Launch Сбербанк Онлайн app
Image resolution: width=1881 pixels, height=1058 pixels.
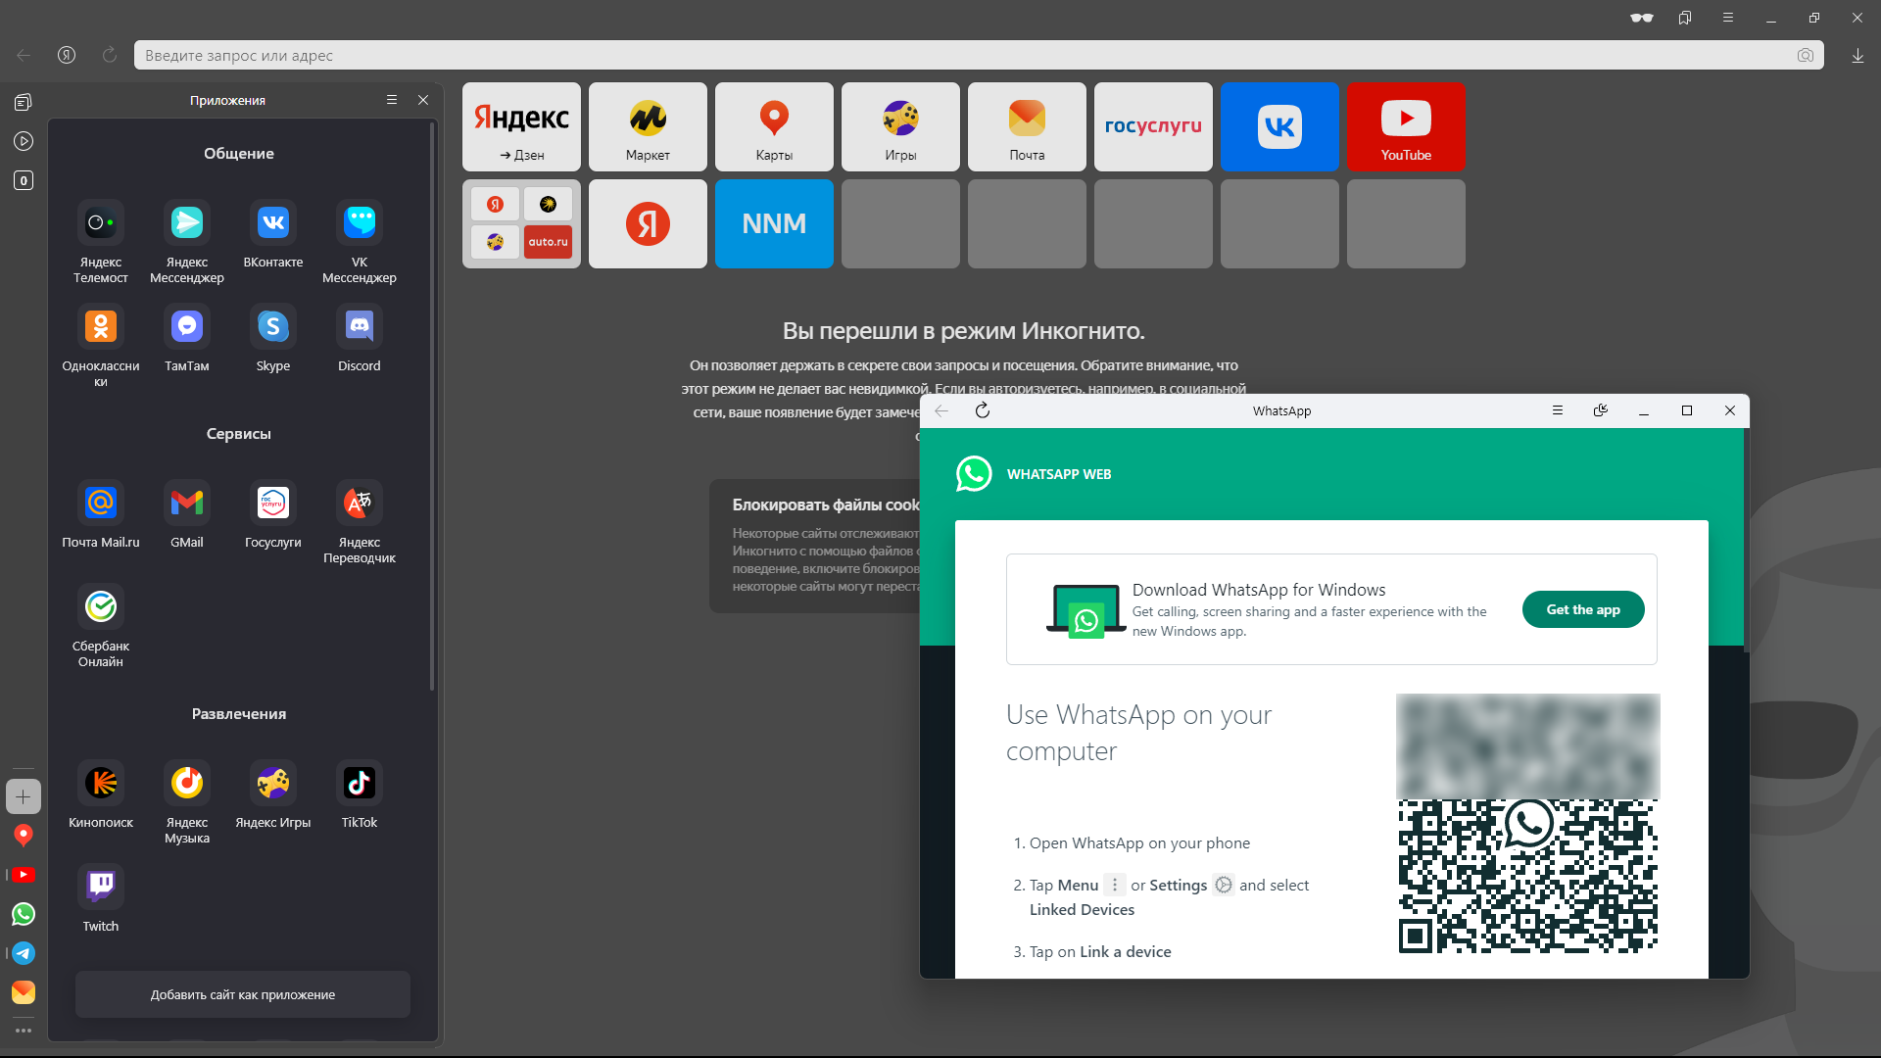101,625
